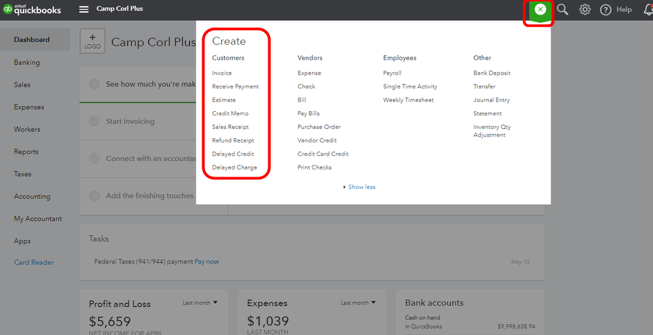Create a Check
Image resolution: width=653 pixels, height=335 pixels.
306,86
